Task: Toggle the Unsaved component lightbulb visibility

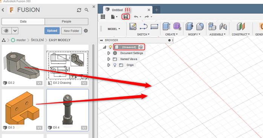Action: point(110,47)
